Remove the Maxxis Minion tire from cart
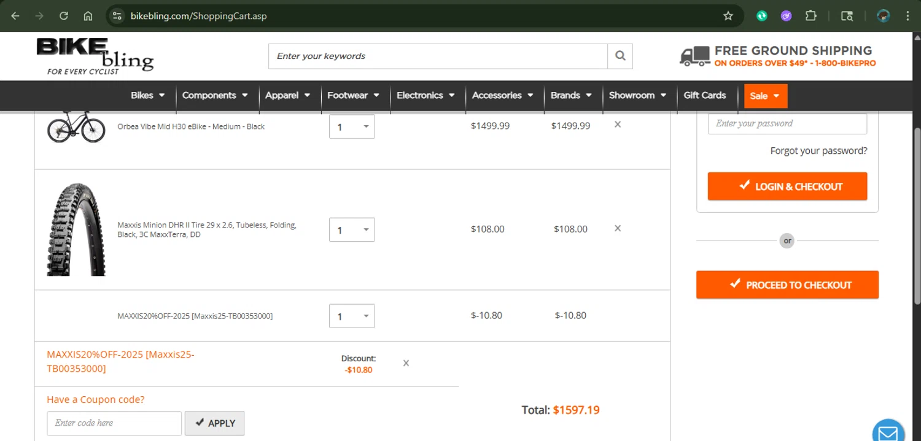 coord(618,228)
